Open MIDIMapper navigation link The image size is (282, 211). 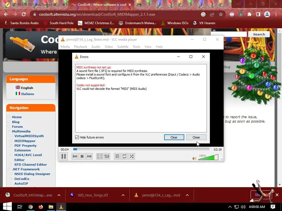(x=25, y=141)
